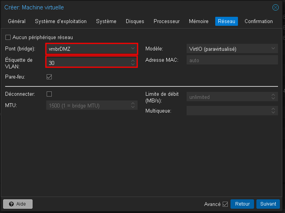Expand the Modèle VirtIO dropdown
Screen dimensions: 285x213
[x=273, y=49]
